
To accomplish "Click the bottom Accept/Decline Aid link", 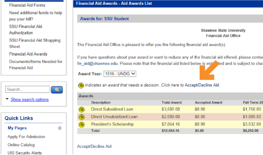I will point(94,146).
